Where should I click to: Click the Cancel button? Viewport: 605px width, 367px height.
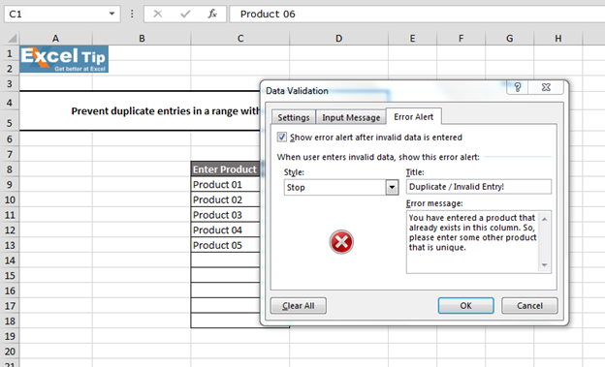click(529, 306)
